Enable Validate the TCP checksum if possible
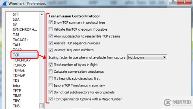Screen dimensions: 193x109 [50, 29]
